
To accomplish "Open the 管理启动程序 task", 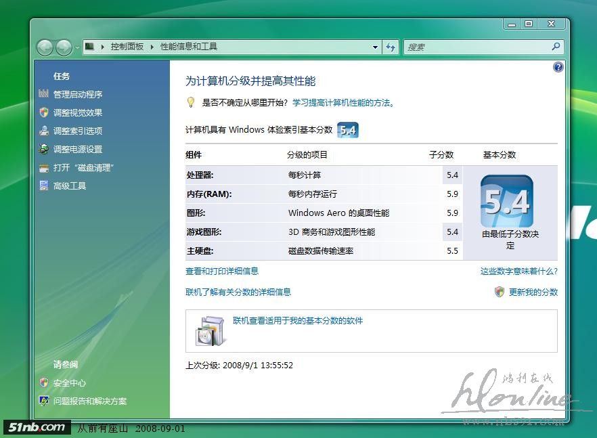I will point(78,95).
